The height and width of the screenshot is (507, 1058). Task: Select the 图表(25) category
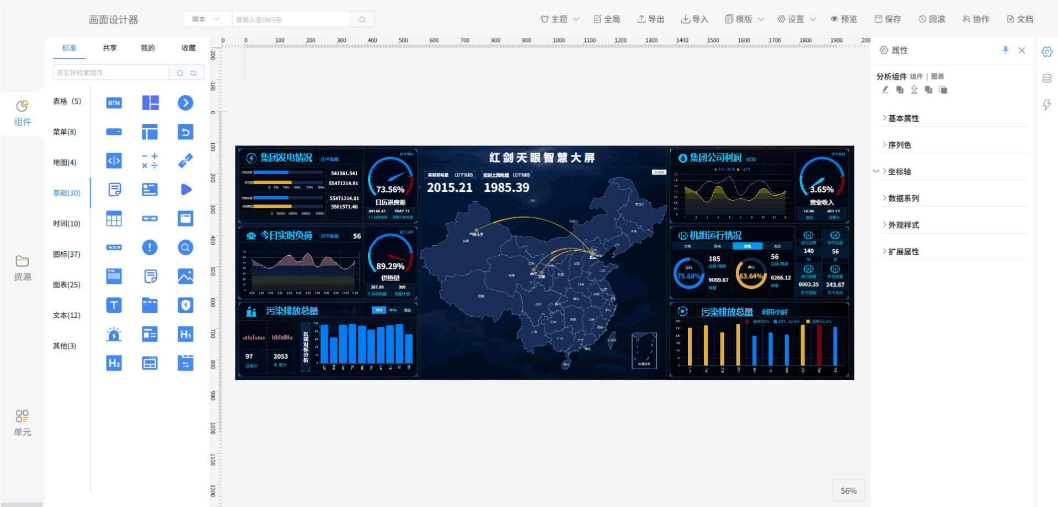(x=67, y=285)
